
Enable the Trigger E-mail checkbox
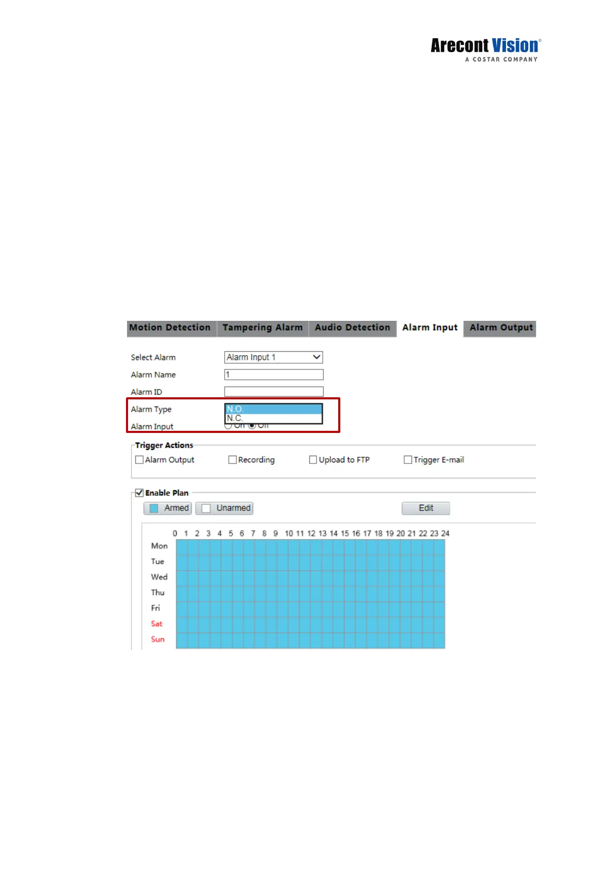[408, 460]
